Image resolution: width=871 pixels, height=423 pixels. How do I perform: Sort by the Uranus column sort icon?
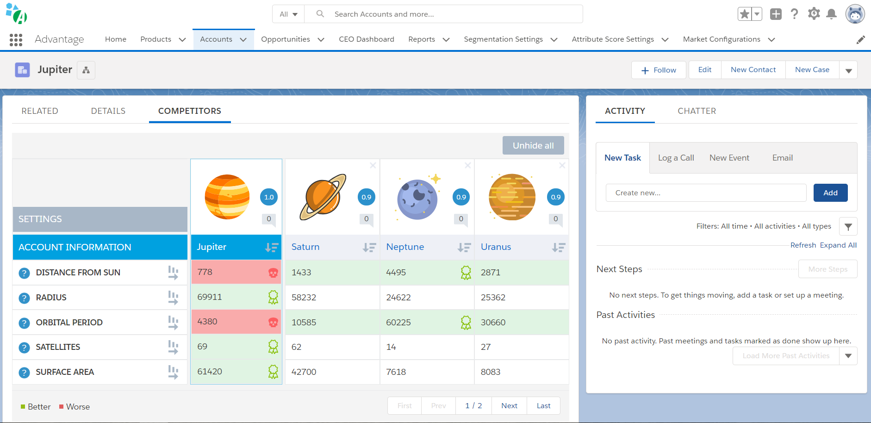click(559, 248)
